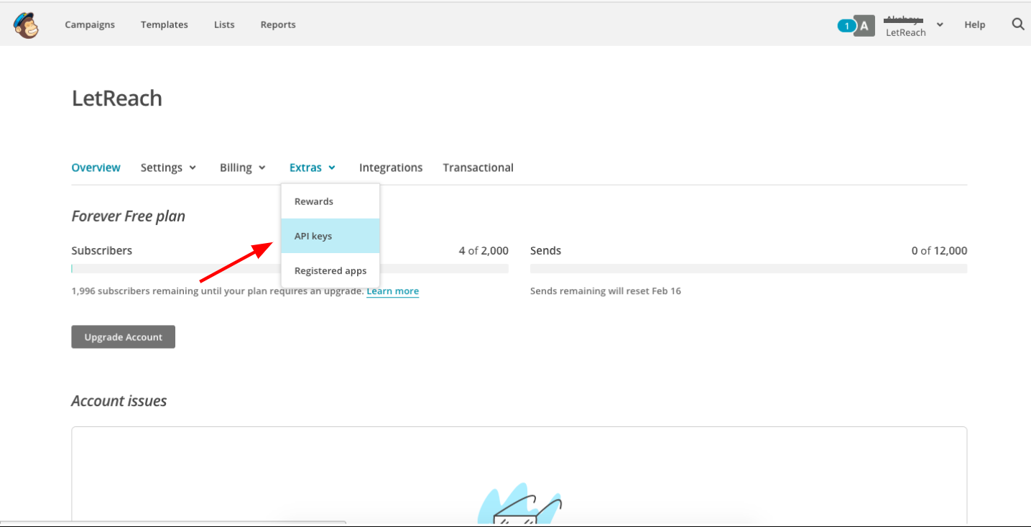Switch to the Integrations tab
Image resolution: width=1031 pixels, height=527 pixels.
pos(391,168)
